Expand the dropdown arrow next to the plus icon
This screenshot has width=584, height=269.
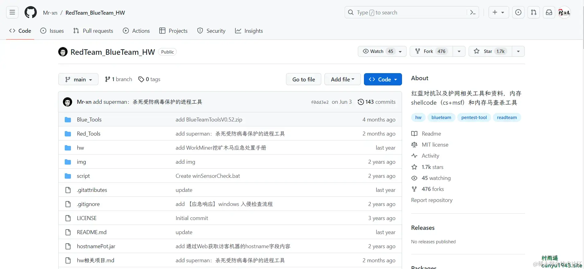click(503, 13)
